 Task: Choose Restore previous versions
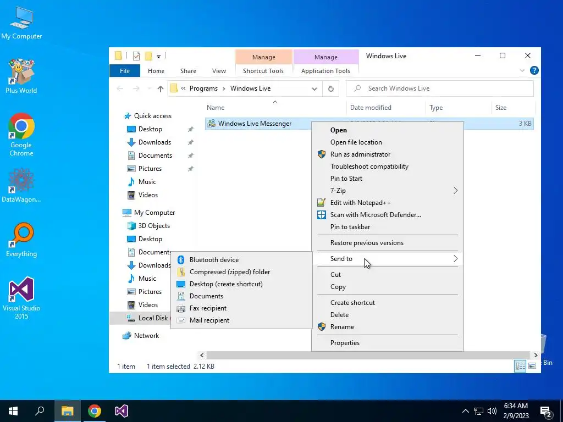click(x=388, y=242)
